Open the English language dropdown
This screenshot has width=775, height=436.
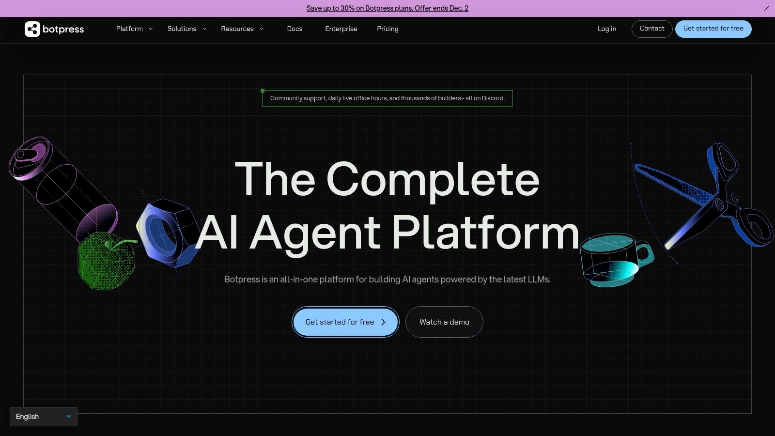coord(44,417)
